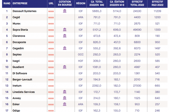Select the Septeo company name
Screen dimensions: 169x112
(x=17, y=55)
